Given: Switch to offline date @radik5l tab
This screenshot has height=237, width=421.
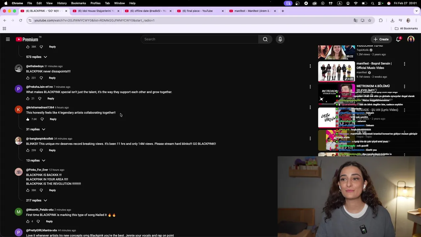Looking at the screenshot, I should 148,11.
